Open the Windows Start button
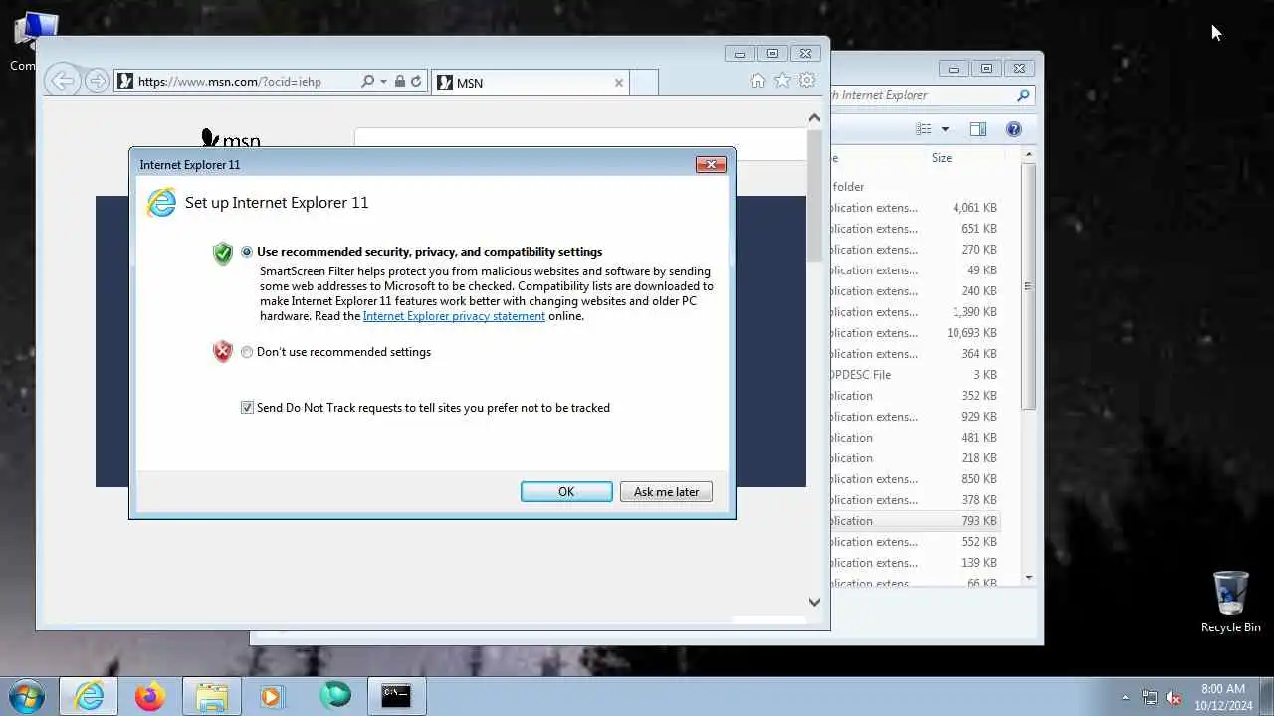Viewport: 1274px width, 716px height. coord(26,696)
